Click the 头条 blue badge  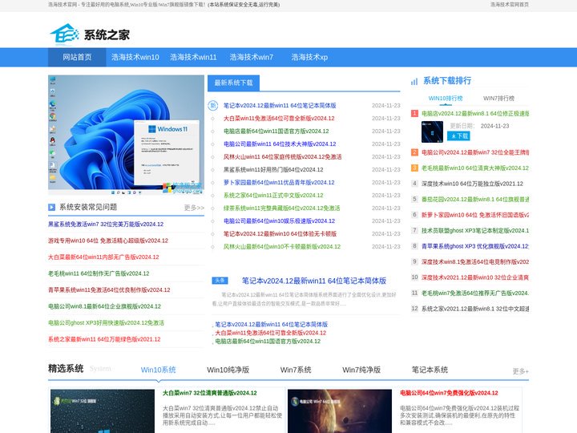tap(220, 281)
